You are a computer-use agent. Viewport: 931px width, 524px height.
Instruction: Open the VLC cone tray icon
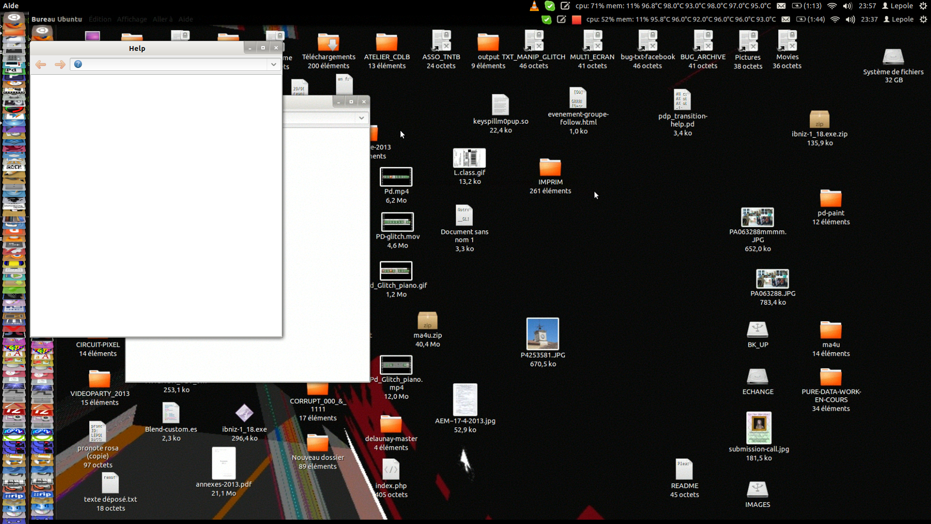[x=534, y=6]
